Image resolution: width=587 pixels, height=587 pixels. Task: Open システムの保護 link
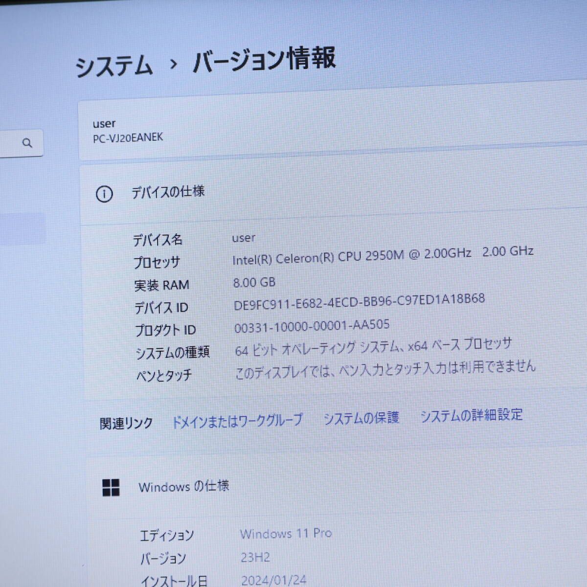pyautogui.click(x=361, y=418)
